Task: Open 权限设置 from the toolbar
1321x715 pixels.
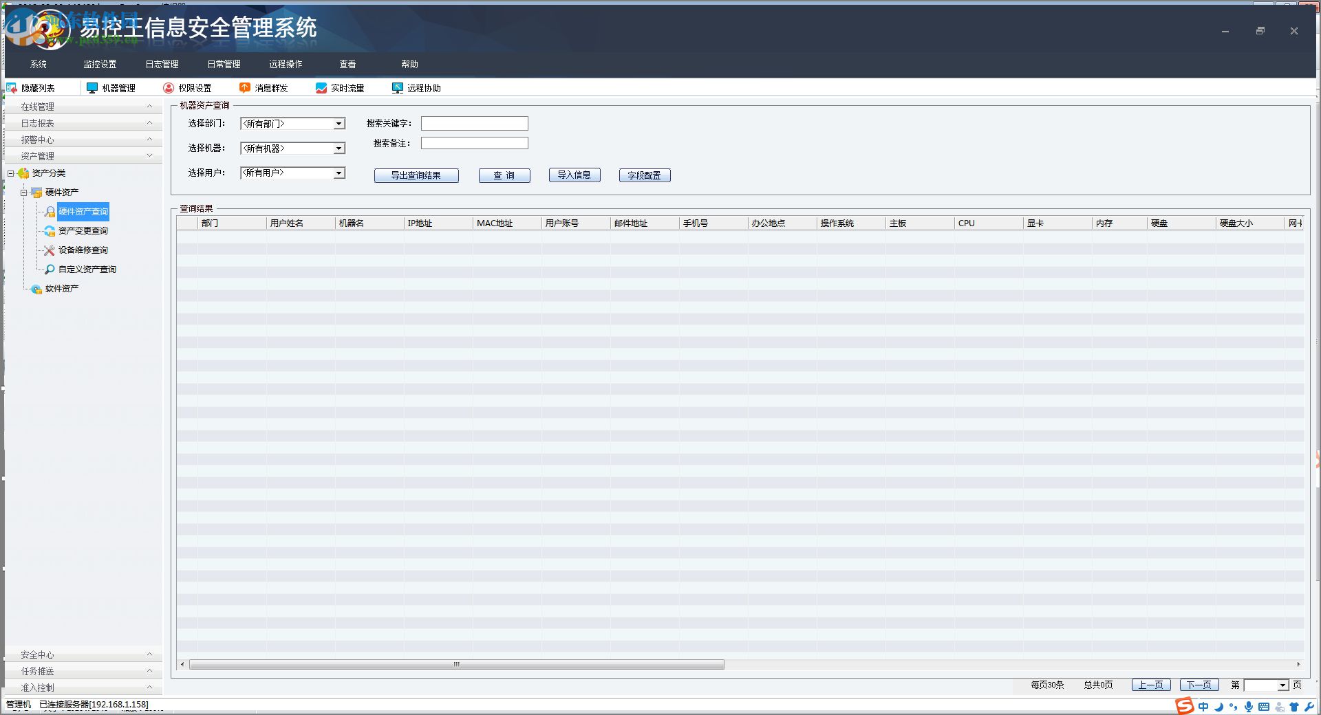Action: [x=187, y=88]
